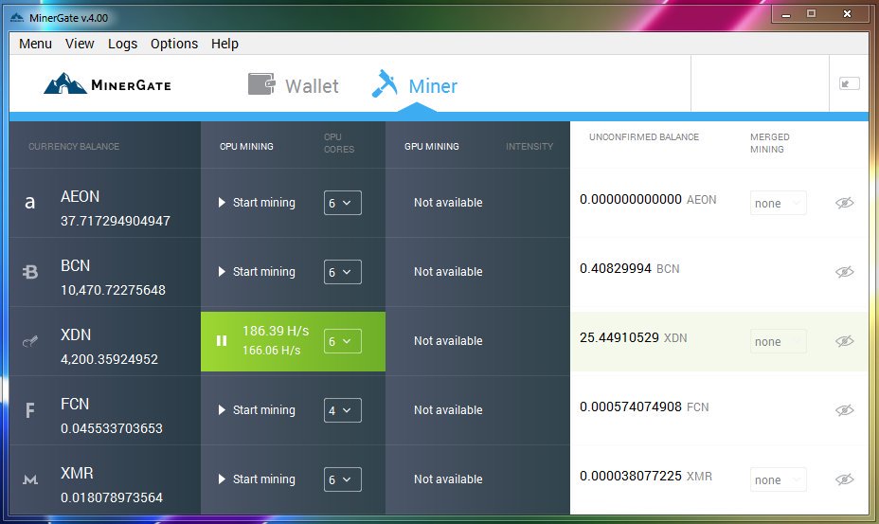
Task: Click the GPU MINING column header
Action: pos(432,147)
